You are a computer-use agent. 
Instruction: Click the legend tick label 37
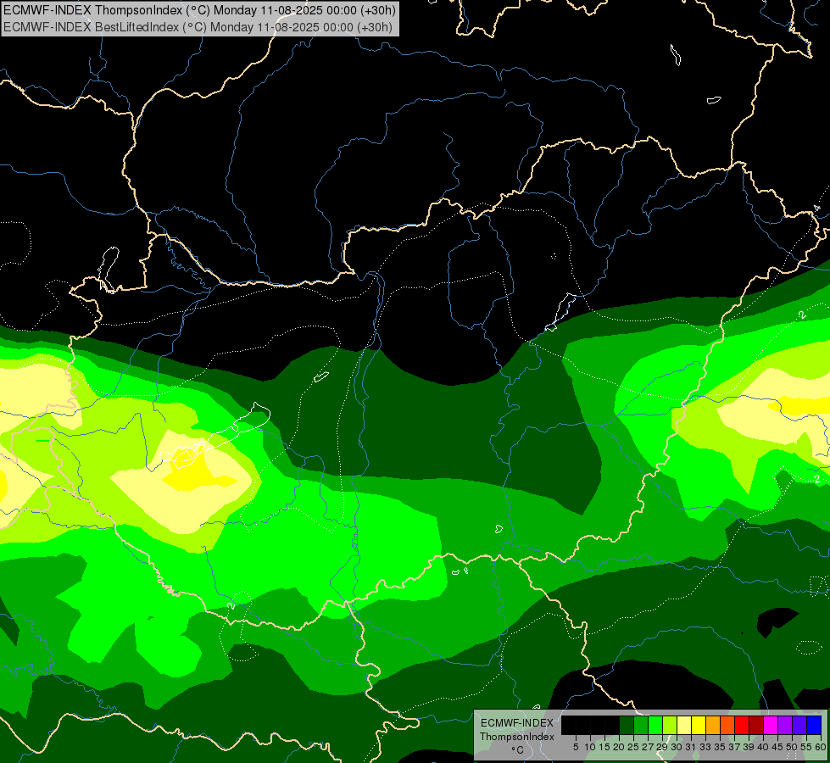tap(735, 747)
